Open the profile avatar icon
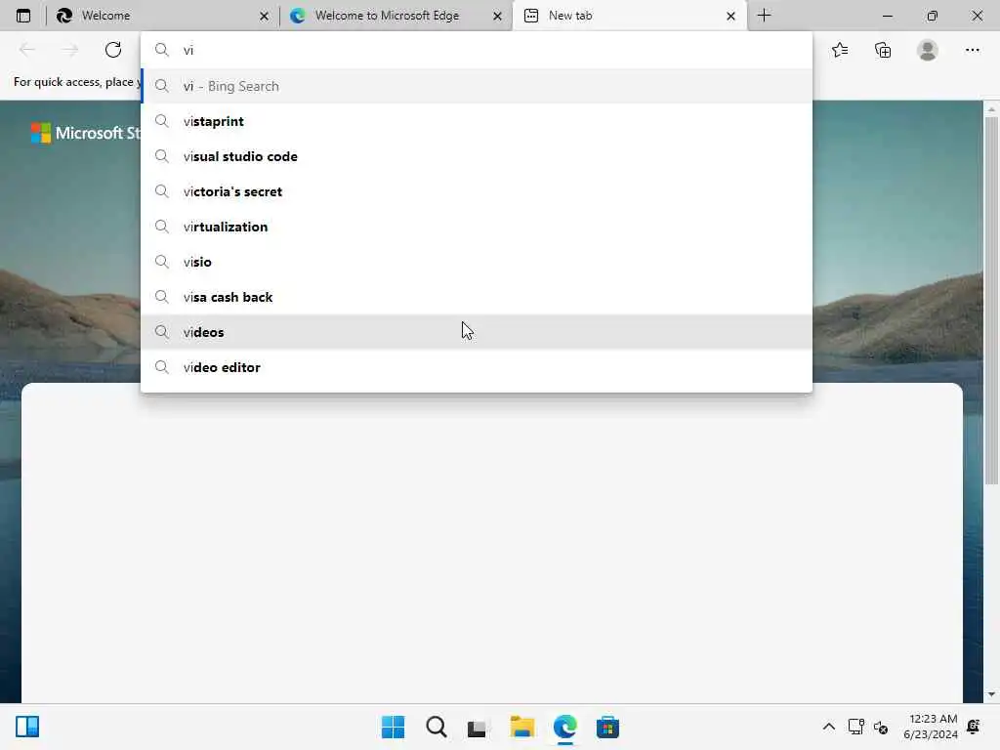1000x750 pixels. (x=928, y=50)
